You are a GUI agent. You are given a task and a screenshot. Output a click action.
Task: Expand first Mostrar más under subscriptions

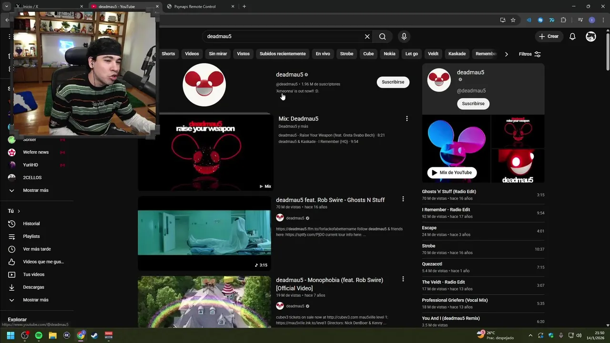[x=36, y=190]
